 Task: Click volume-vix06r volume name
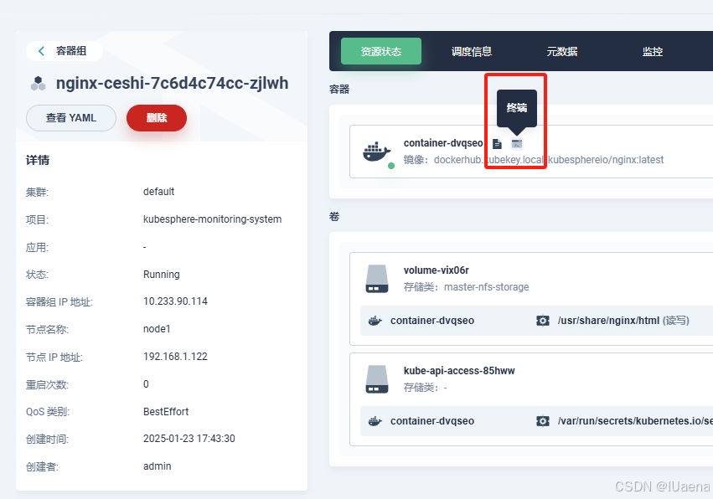pyautogui.click(x=436, y=270)
